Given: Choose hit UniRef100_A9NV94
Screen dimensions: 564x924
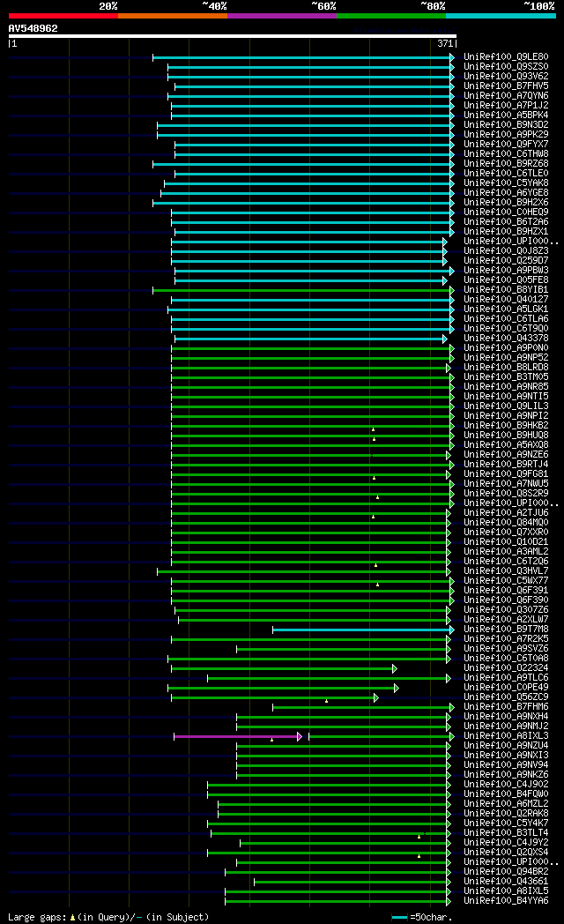Looking at the screenshot, I should tap(506, 765).
